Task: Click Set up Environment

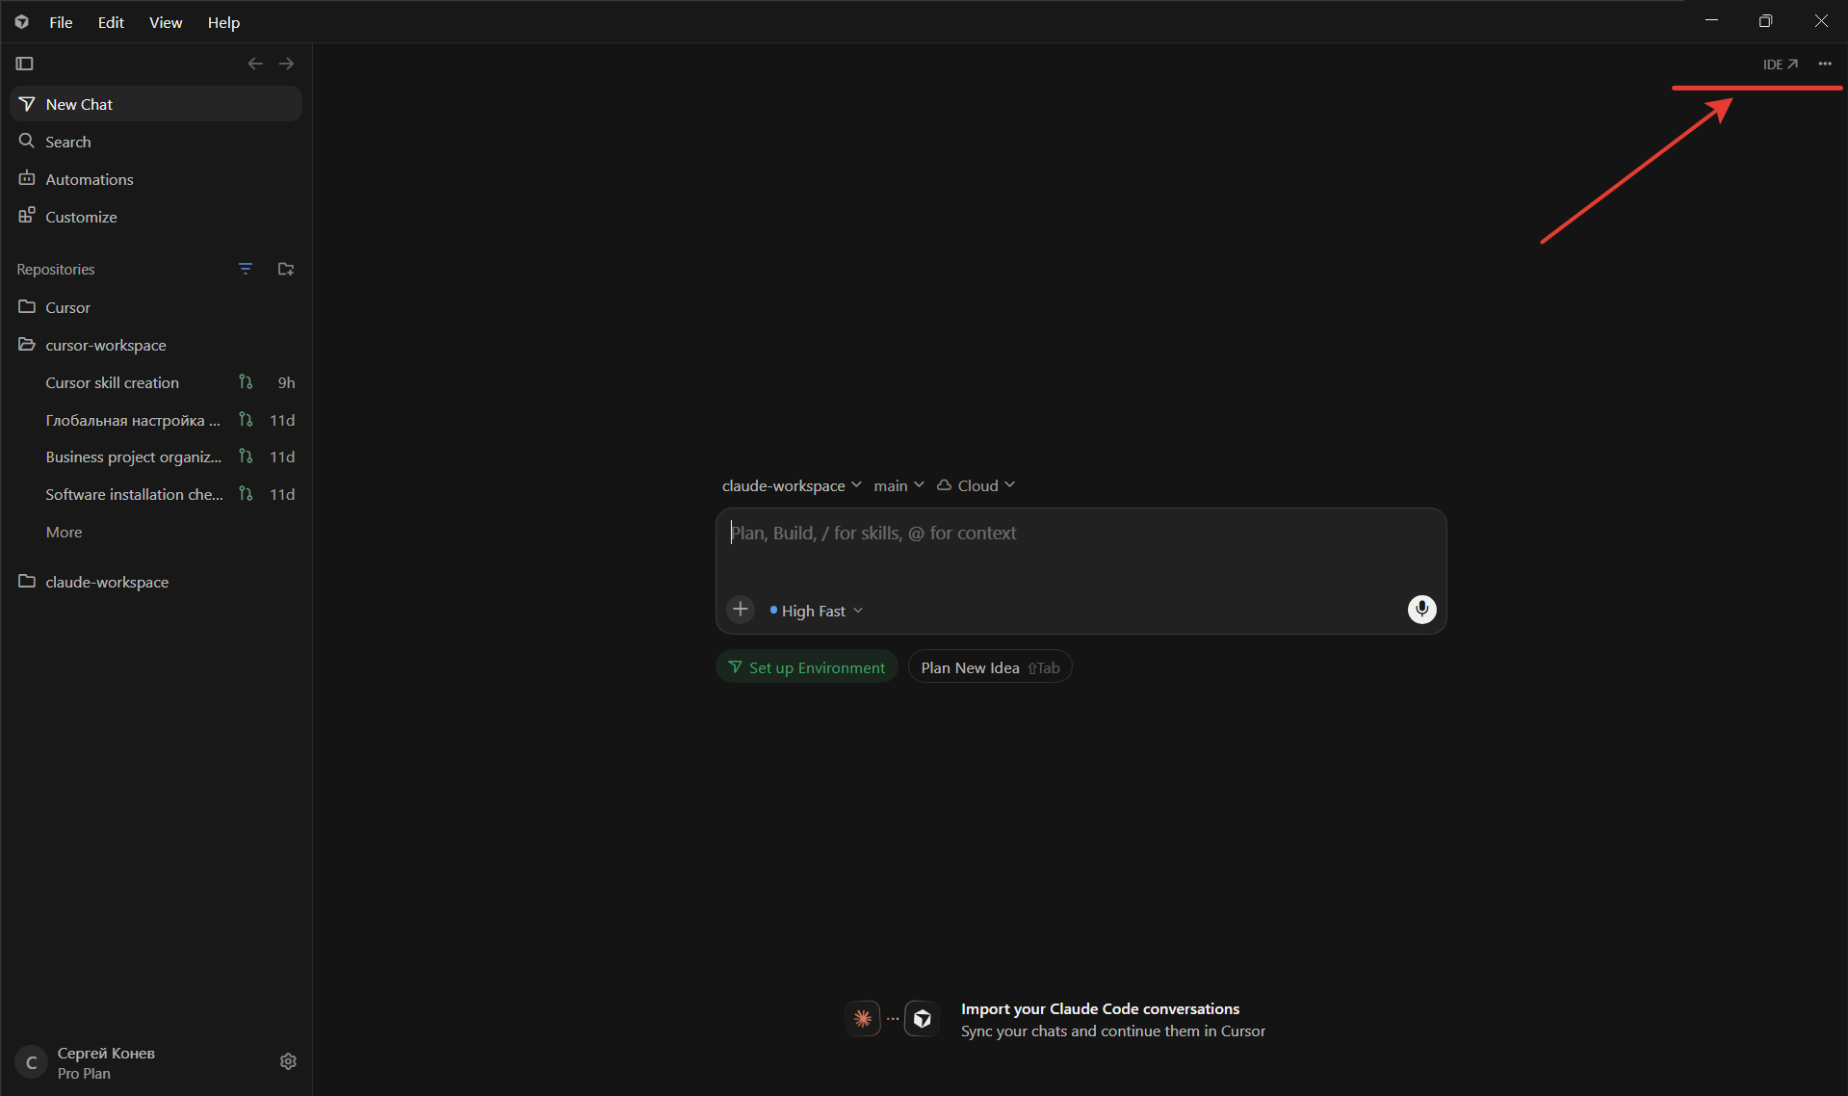Action: 807,667
